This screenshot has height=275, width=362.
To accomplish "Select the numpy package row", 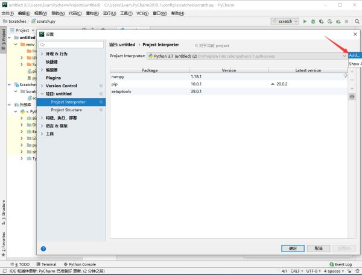I will point(229,76).
